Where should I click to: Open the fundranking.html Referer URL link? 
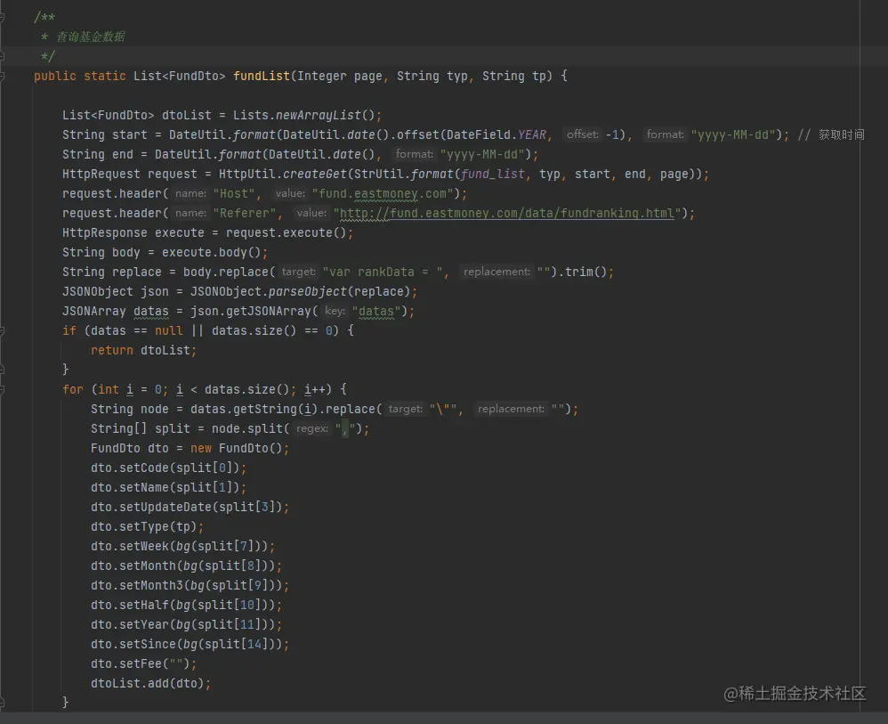(x=507, y=213)
